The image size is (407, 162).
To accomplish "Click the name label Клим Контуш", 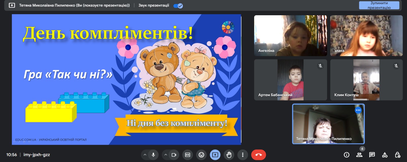I will [x=346, y=95].
